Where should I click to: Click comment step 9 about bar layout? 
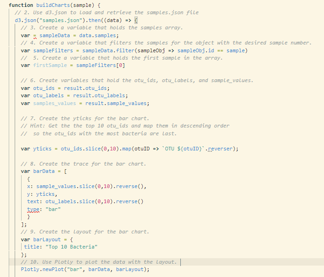tap(85, 232)
